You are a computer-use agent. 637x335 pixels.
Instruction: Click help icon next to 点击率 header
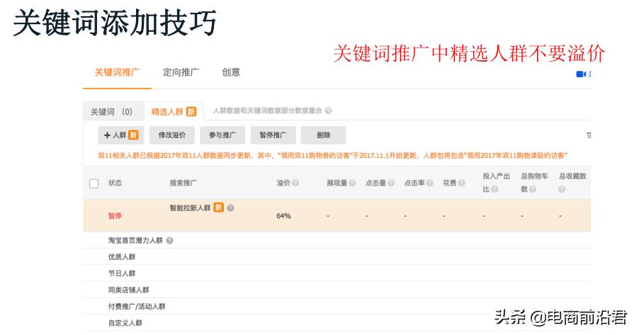coord(429,183)
